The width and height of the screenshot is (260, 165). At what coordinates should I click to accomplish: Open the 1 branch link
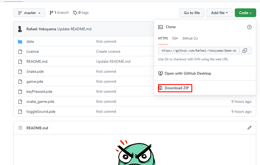click(x=59, y=12)
